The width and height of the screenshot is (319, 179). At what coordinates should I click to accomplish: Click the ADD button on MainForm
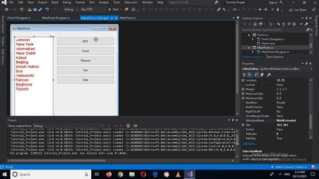click(x=85, y=41)
